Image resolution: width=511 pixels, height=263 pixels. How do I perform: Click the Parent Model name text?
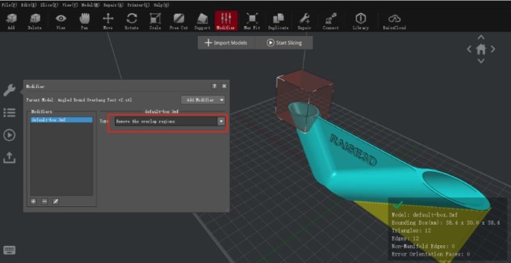coord(95,100)
